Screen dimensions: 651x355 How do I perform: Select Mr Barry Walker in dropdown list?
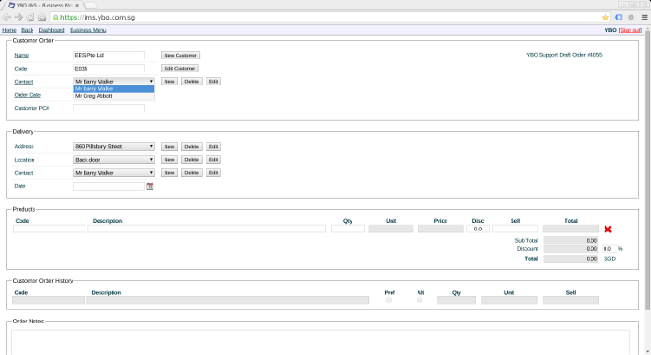[114, 89]
